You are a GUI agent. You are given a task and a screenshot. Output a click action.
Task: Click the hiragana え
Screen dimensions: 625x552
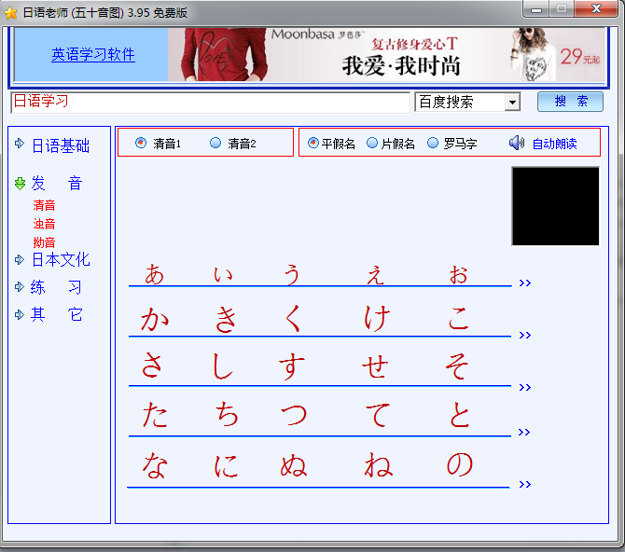coord(376,274)
